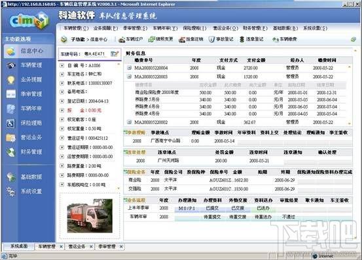This screenshot has height=260, width=362.
Task: Click the 事故理赔 section icon
Action: point(126,133)
